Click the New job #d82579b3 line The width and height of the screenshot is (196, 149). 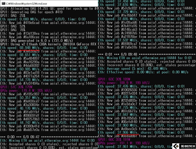coord(48,119)
